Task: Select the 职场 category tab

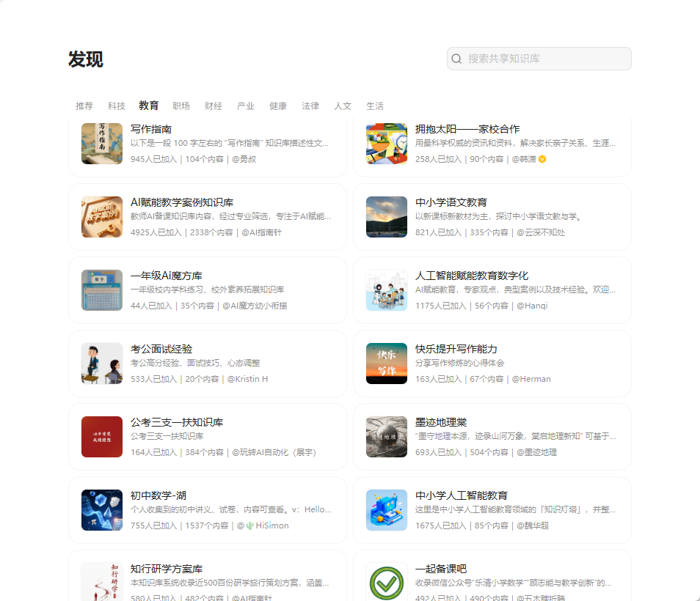Action: point(181,106)
